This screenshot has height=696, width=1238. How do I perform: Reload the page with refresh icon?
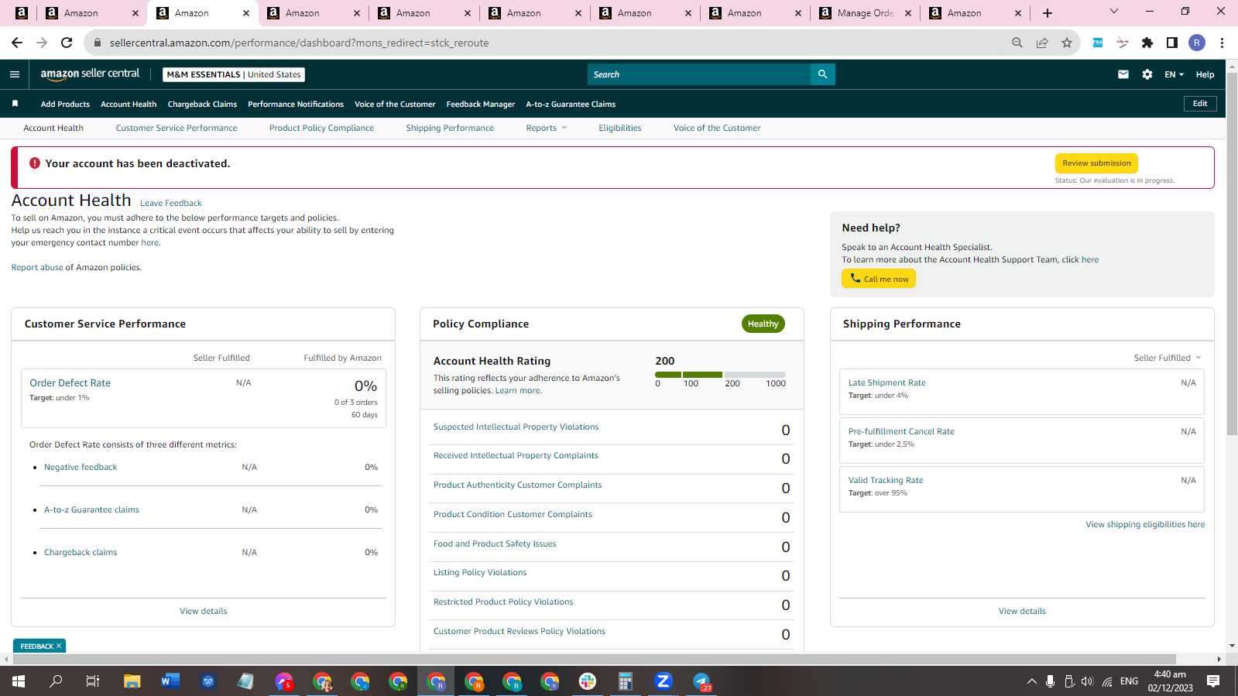coord(67,43)
